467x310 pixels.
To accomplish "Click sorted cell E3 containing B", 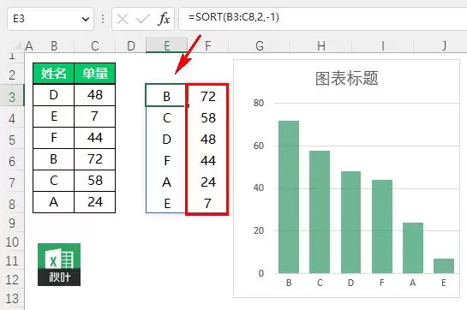I will click(x=166, y=95).
